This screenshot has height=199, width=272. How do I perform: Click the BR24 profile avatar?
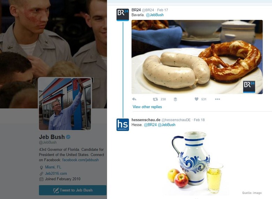[x=123, y=15]
